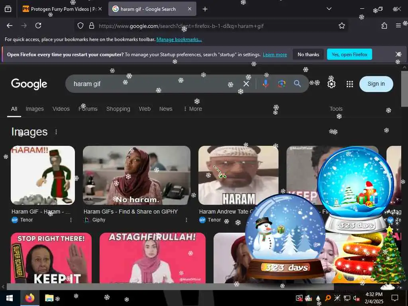
Task: Open the Learn more link
Action: coord(275,55)
